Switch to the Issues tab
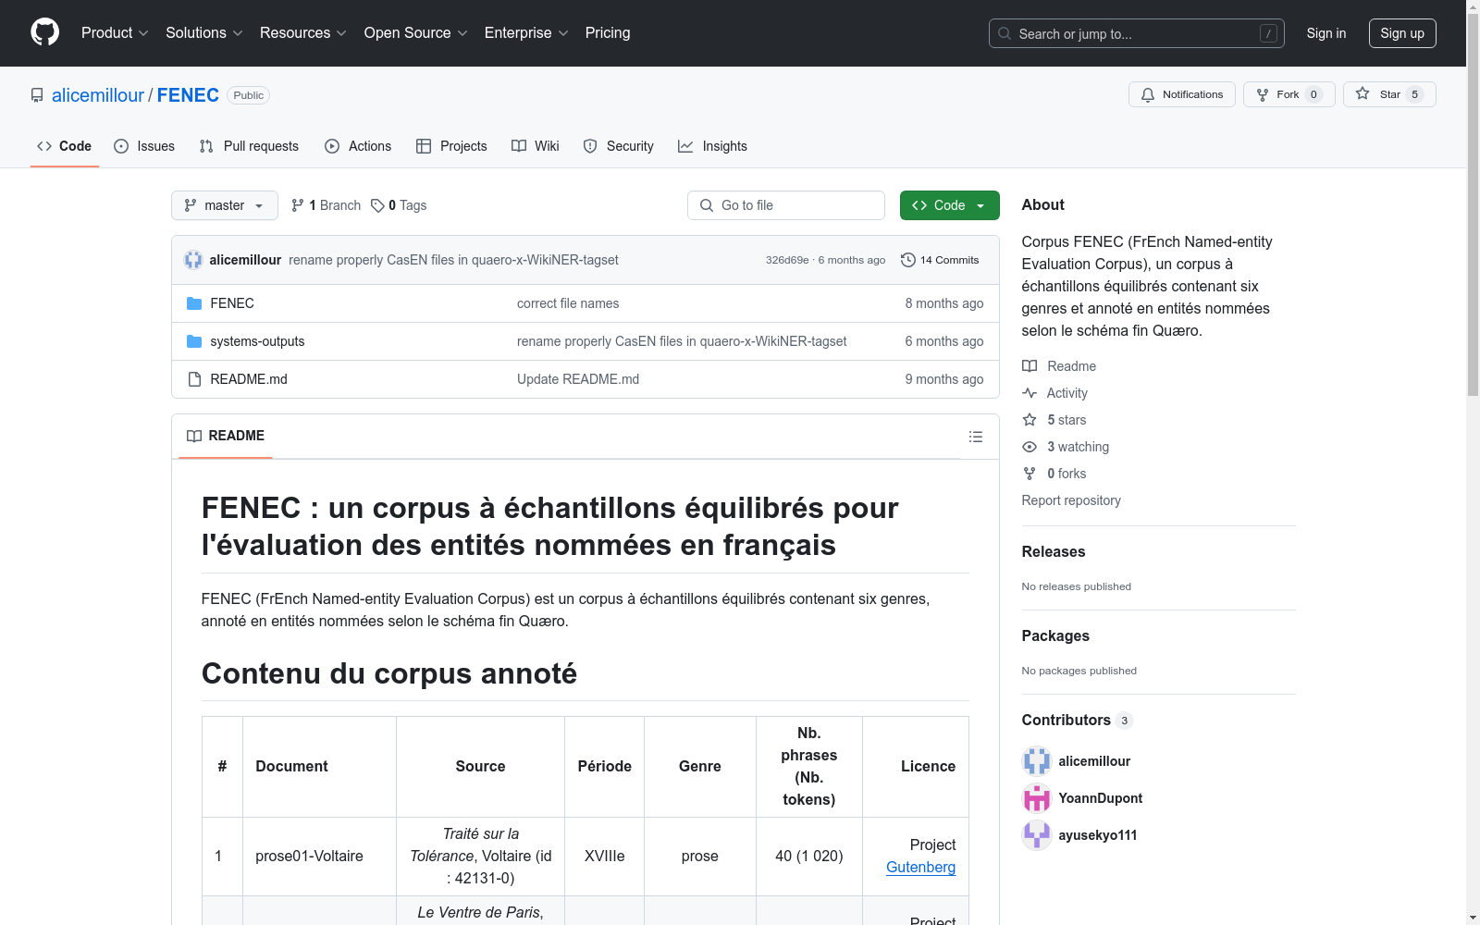 point(144,146)
